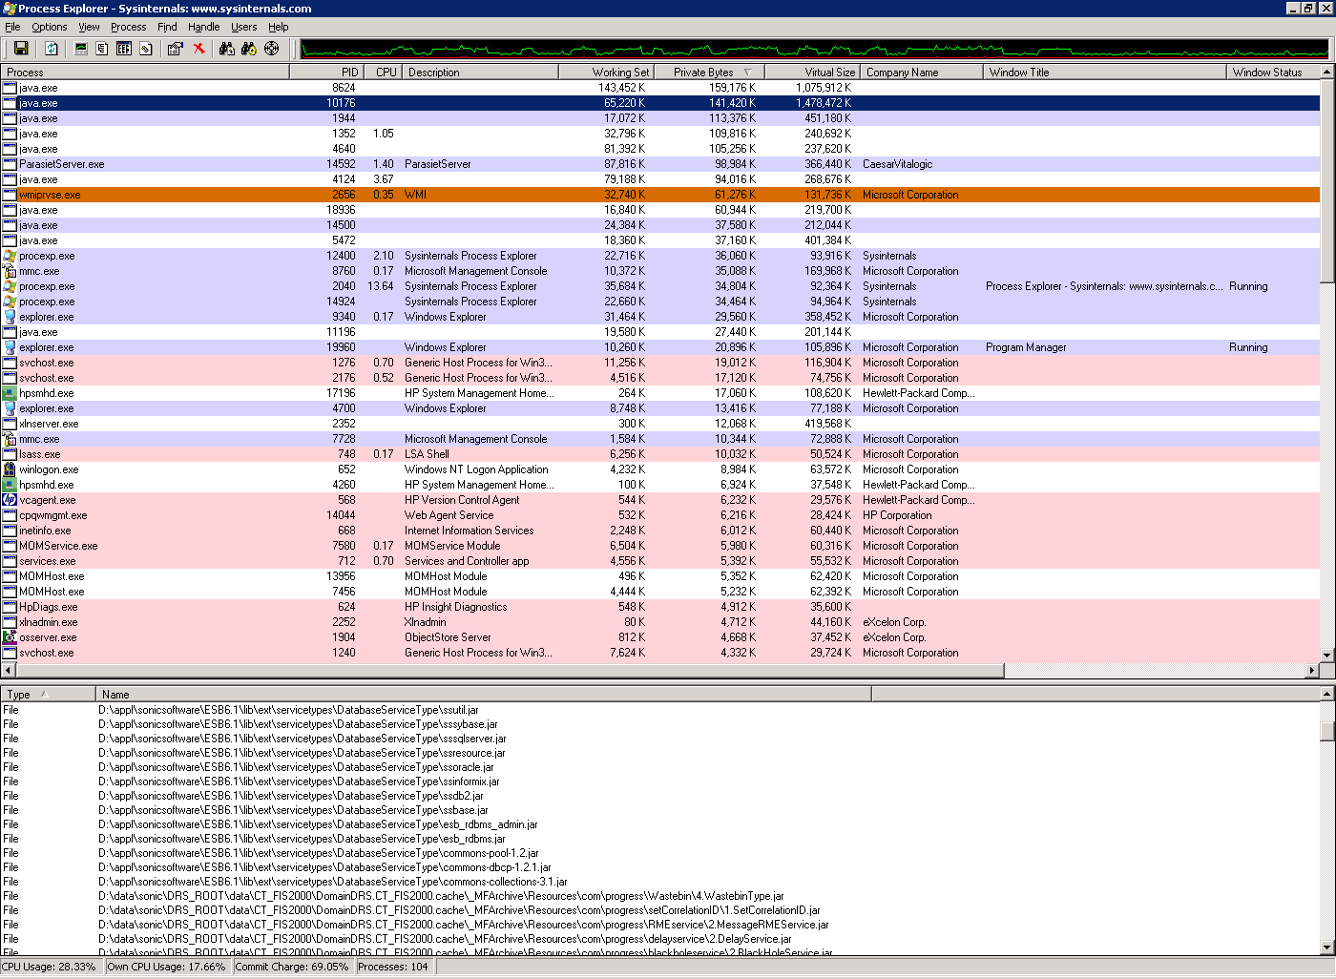Open the Handle menu
Image resolution: width=1336 pixels, height=979 pixels.
pos(203,27)
